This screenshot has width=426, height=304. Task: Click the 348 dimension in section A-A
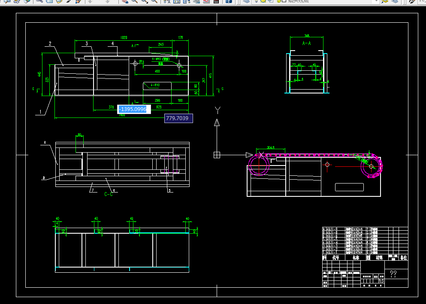[x=306, y=36]
